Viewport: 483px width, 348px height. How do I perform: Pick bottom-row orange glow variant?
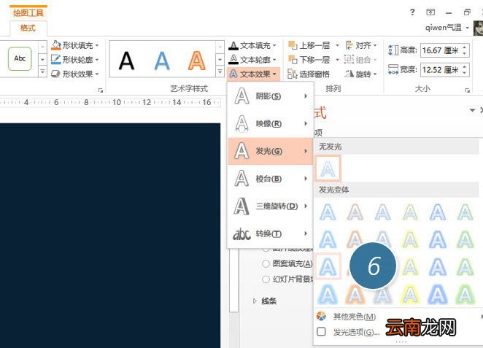[355, 294]
